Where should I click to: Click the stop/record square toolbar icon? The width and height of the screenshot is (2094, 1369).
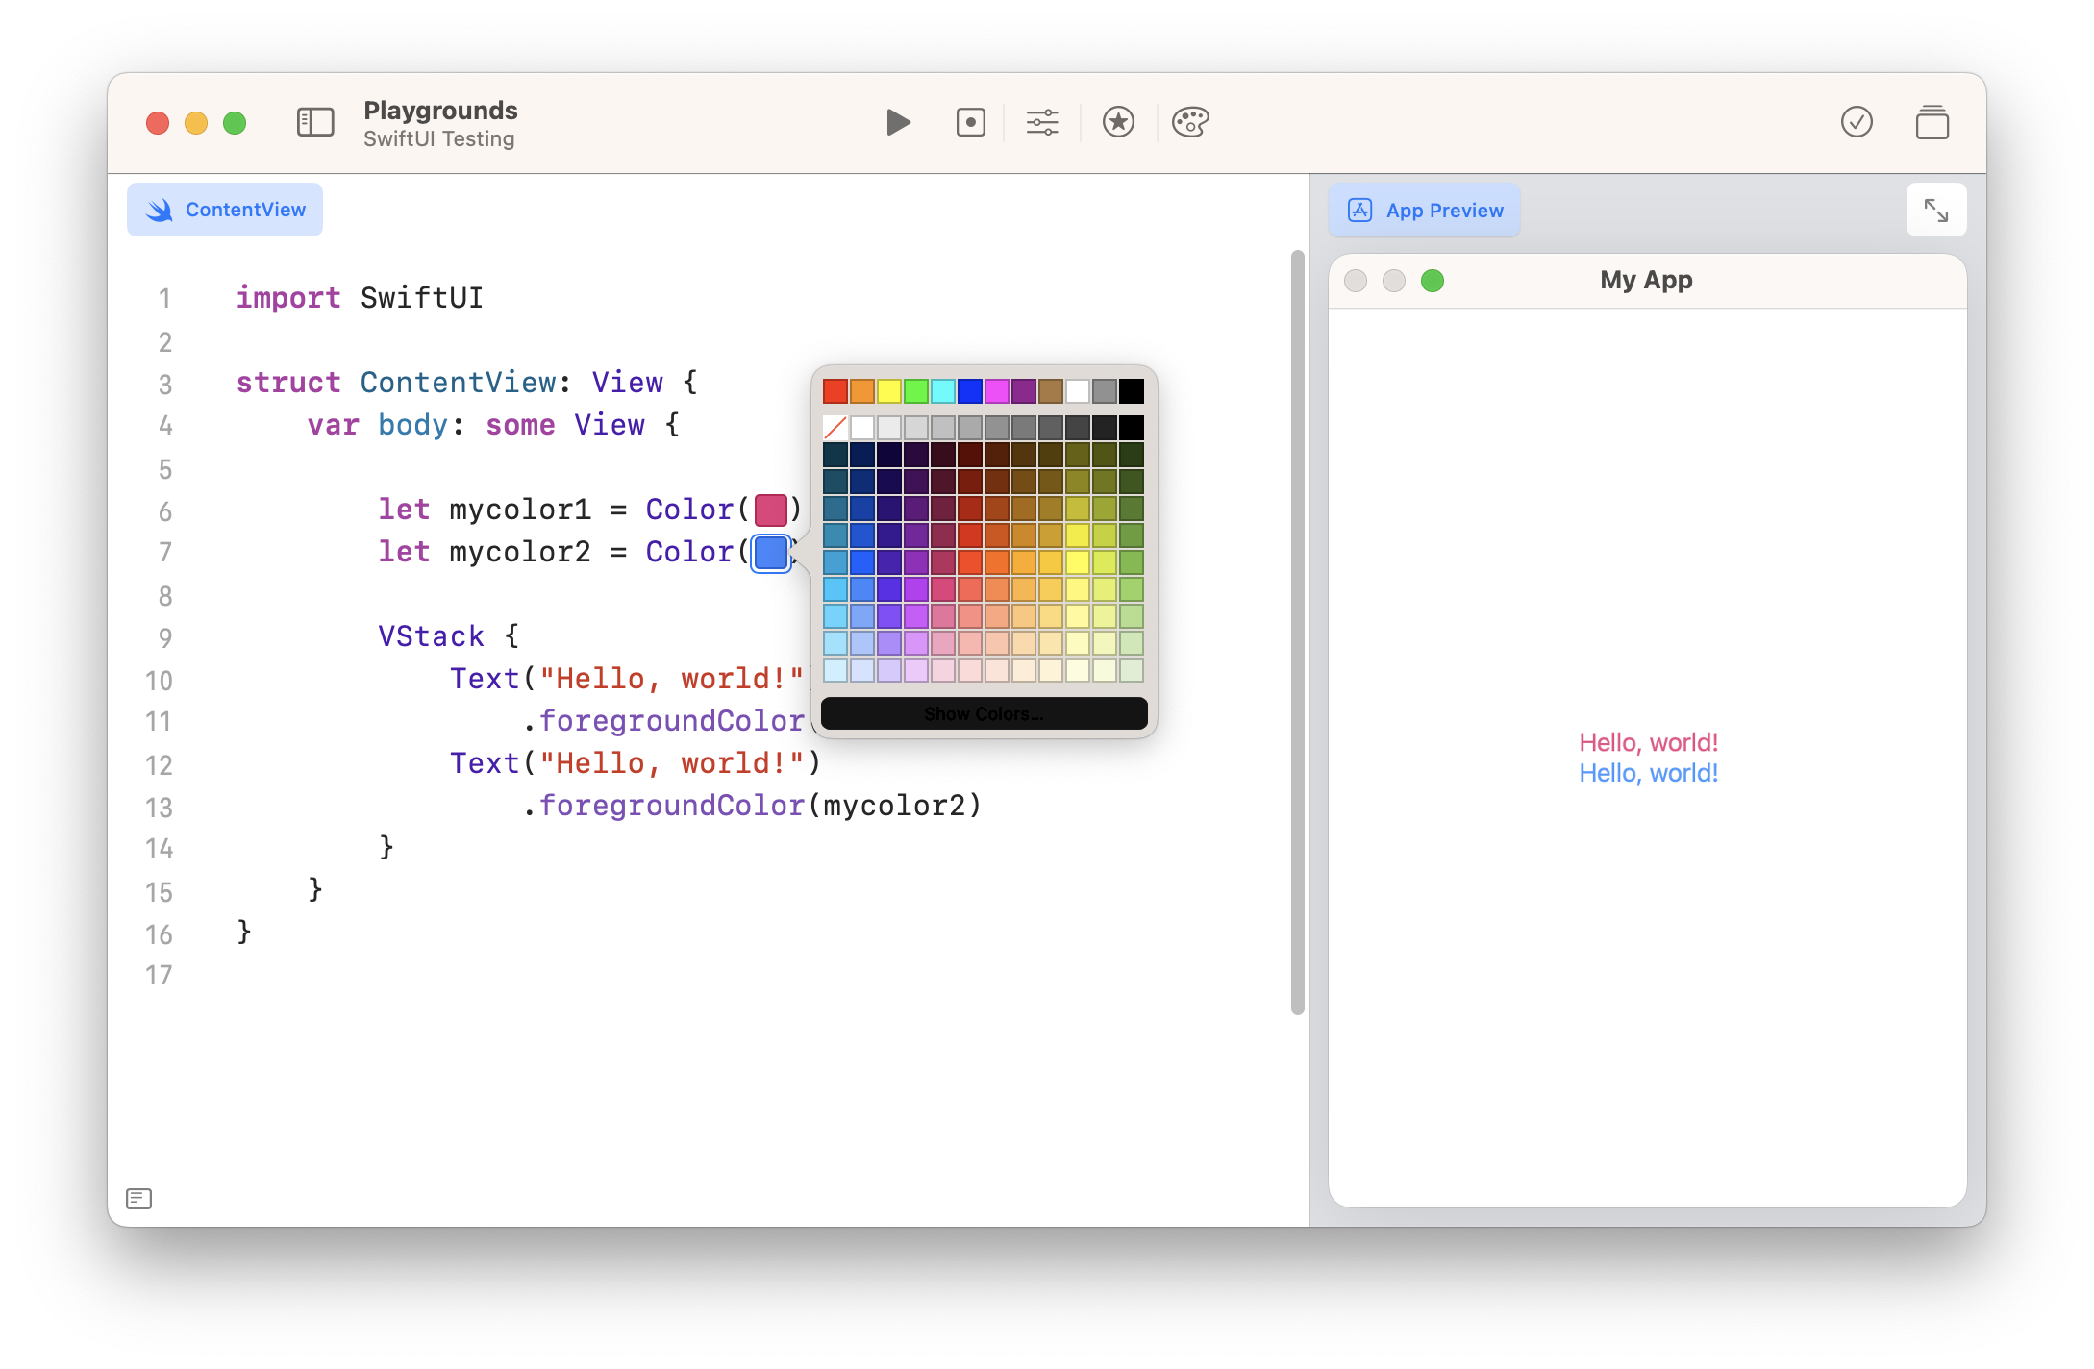pyautogui.click(x=970, y=122)
